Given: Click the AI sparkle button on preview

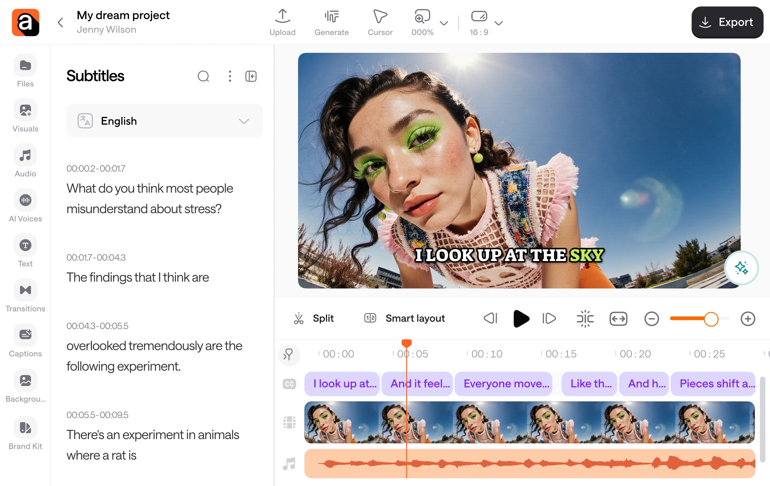Looking at the screenshot, I should (741, 268).
